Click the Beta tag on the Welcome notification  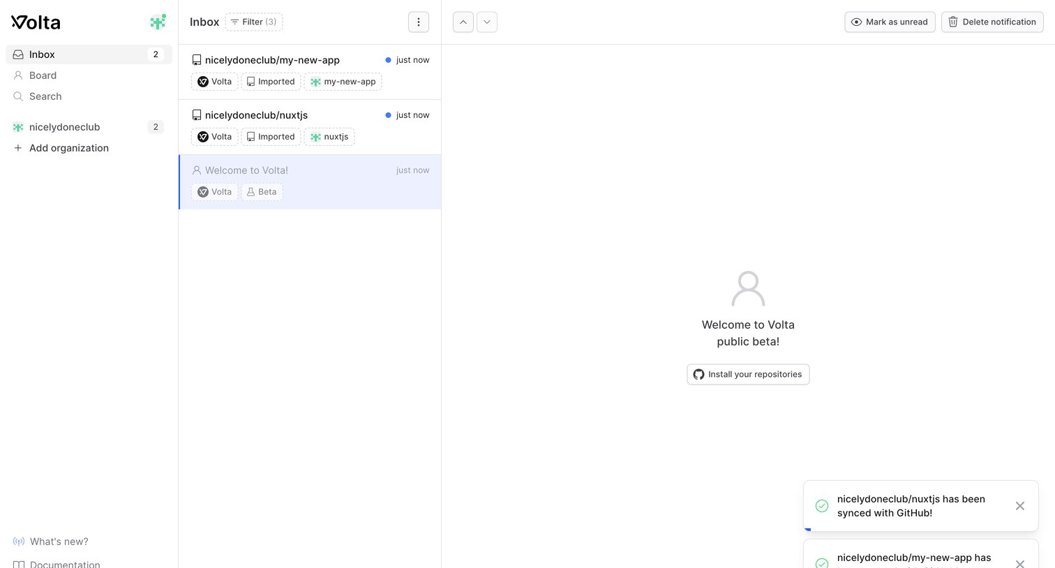tap(262, 192)
